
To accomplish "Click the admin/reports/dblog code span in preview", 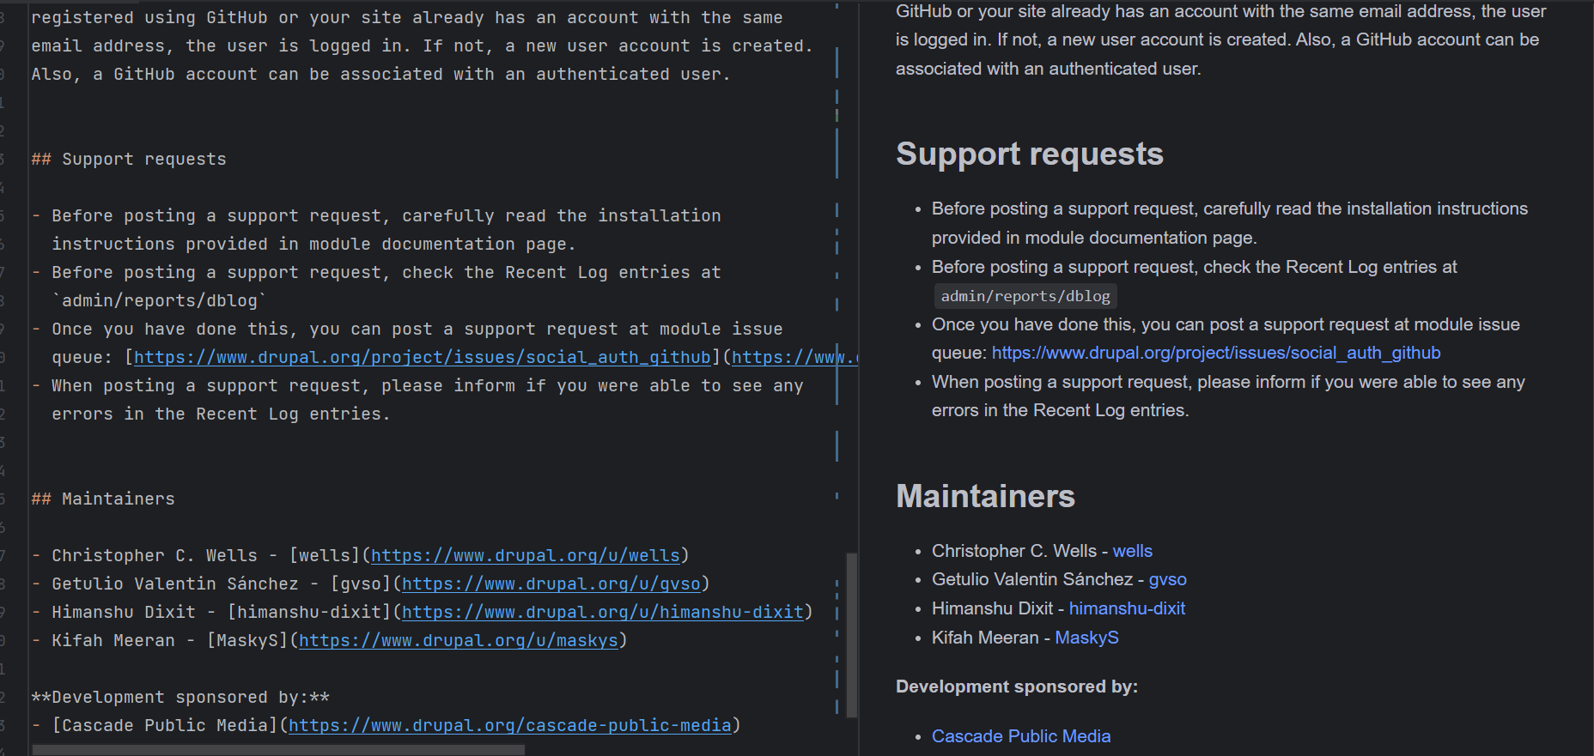I will pos(1025,296).
